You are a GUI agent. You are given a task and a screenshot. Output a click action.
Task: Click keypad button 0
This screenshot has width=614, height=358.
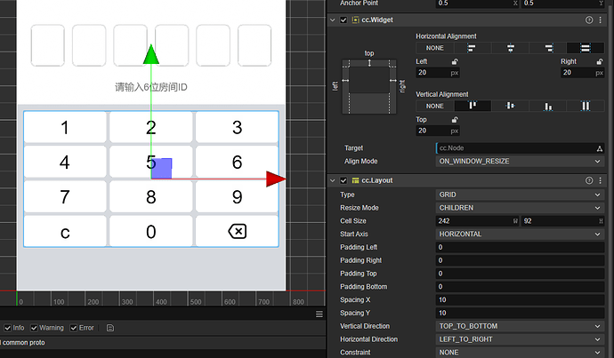(x=150, y=231)
